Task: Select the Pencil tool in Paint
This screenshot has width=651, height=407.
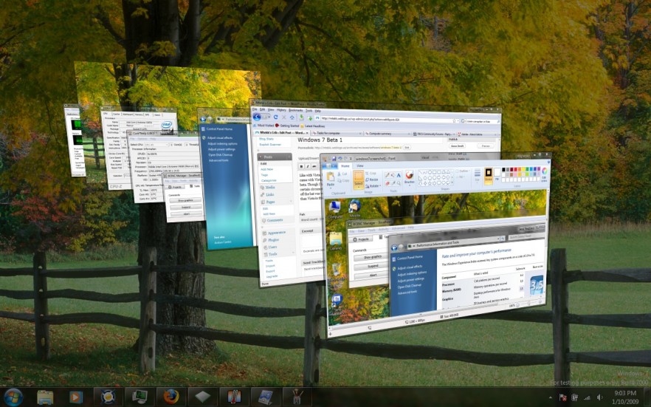Action: point(387,175)
